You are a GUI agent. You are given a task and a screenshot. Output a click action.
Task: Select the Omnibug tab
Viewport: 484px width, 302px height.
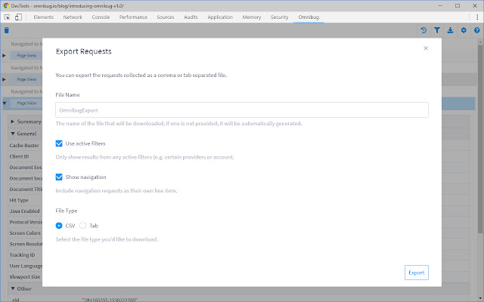coord(309,17)
